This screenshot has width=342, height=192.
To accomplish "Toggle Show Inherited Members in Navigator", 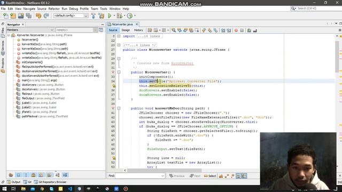I will coord(11,175).
